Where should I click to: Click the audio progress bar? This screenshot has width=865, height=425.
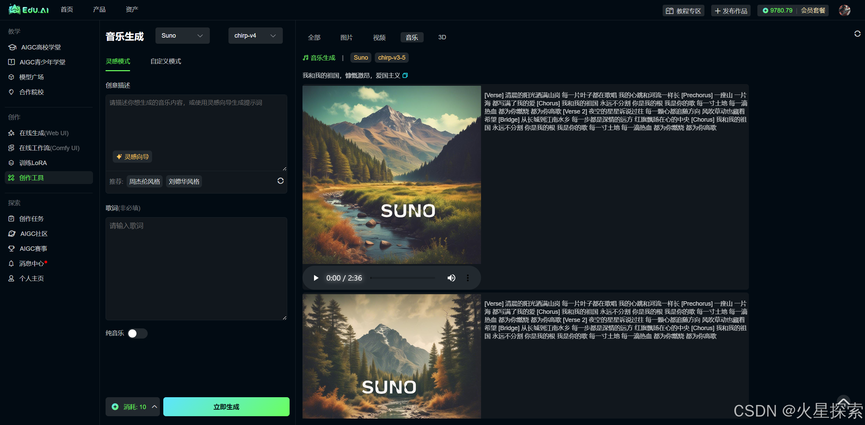[x=403, y=278]
